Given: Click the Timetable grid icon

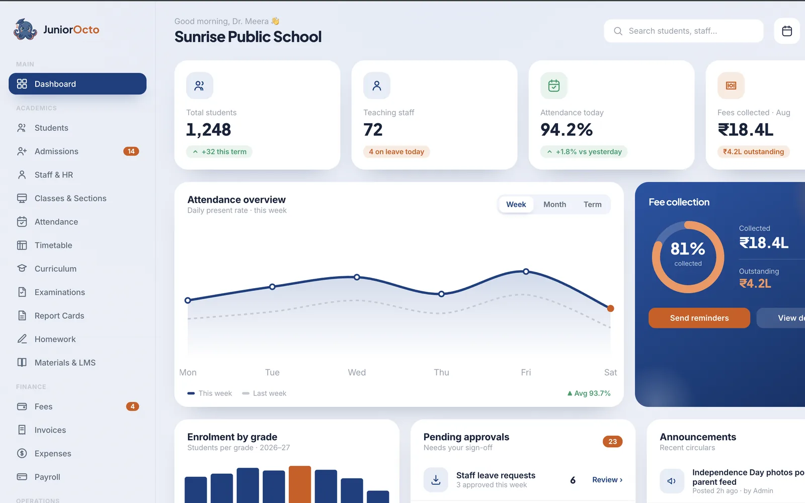Looking at the screenshot, I should pos(22,245).
